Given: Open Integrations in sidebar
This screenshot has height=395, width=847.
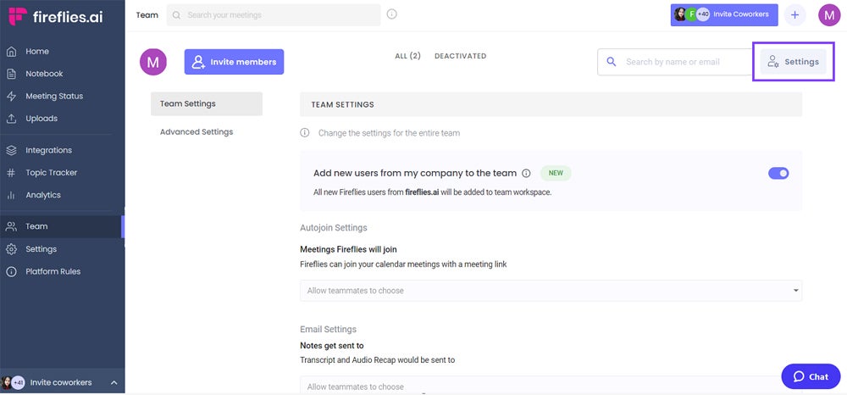Looking at the screenshot, I should click(x=48, y=150).
